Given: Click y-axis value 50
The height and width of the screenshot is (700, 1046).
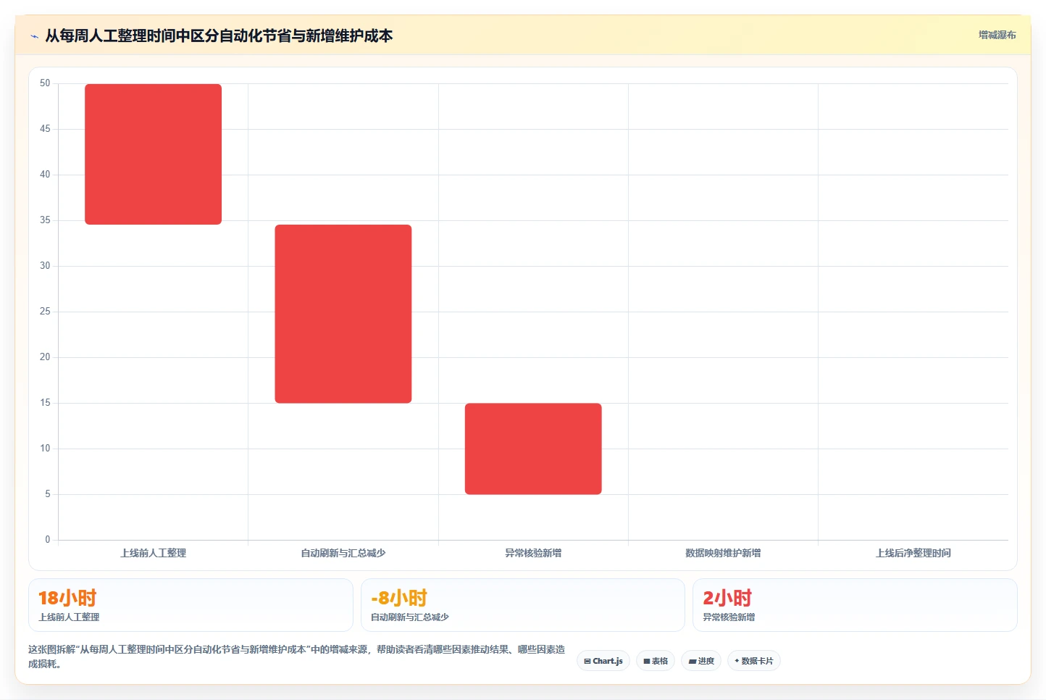Looking at the screenshot, I should (45, 83).
